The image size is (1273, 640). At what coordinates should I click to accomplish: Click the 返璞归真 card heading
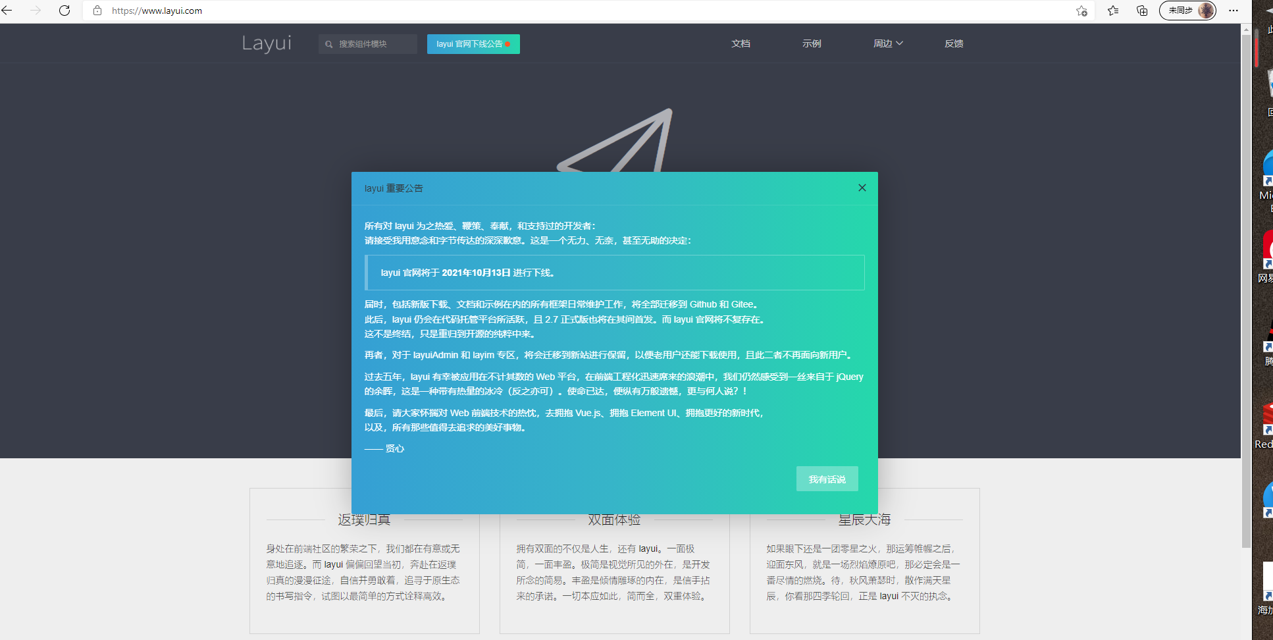coord(364,520)
